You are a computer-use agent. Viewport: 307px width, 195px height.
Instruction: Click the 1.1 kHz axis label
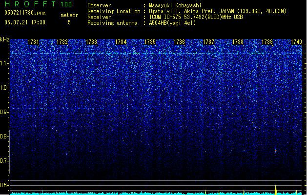[4, 63]
